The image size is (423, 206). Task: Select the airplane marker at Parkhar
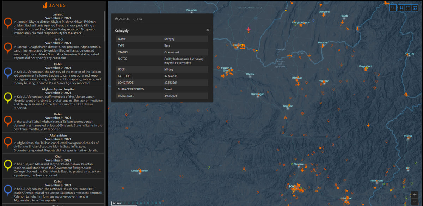point(323,46)
